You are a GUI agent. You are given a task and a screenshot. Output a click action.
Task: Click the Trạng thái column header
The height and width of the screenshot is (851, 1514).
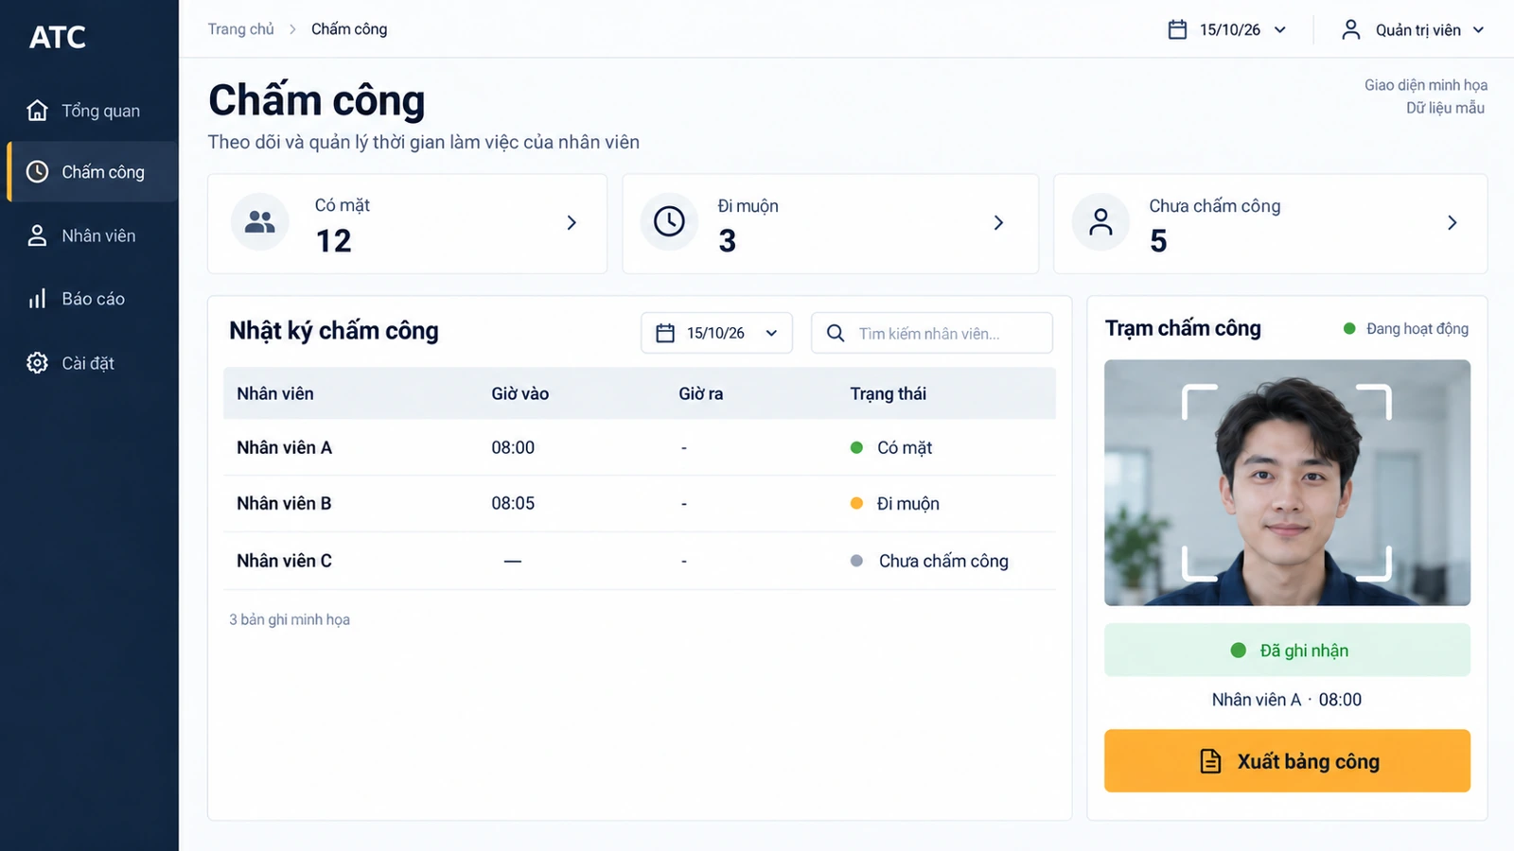click(x=888, y=393)
